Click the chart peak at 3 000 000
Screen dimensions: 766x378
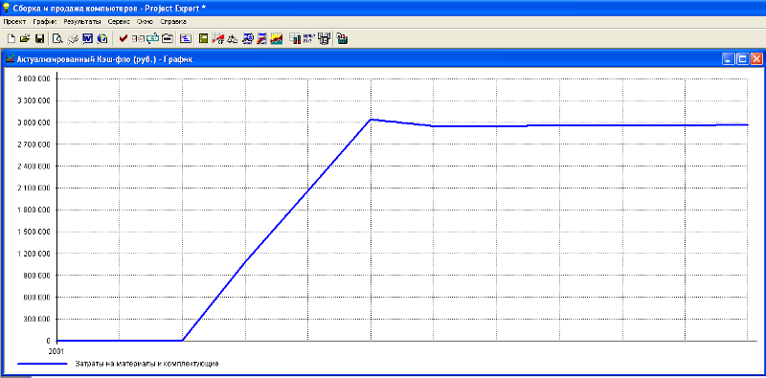tap(372, 120)
